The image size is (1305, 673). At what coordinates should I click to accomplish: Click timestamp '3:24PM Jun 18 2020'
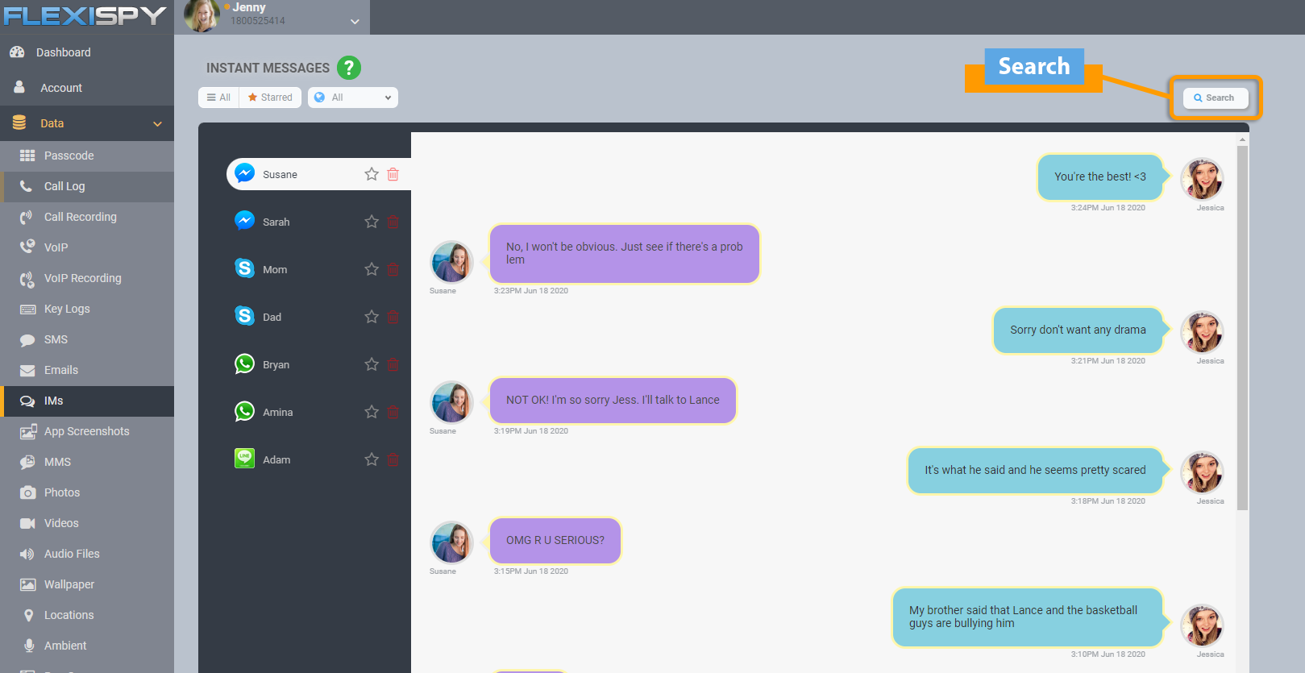[1108, 208]
